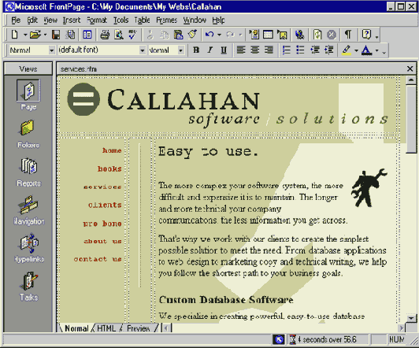419x348 pixels.
Task: Open the Format menu
Action: coord(97,20)
